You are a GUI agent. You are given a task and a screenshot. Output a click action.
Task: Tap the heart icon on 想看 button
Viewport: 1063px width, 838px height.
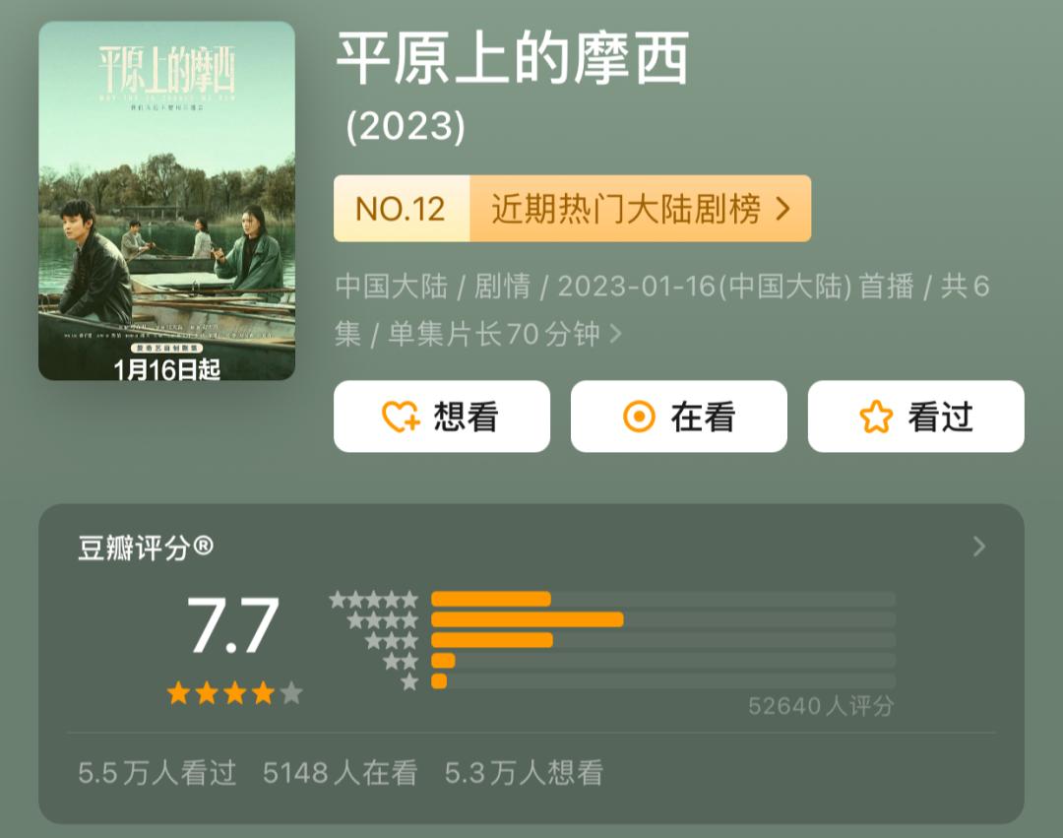[402, 417]
